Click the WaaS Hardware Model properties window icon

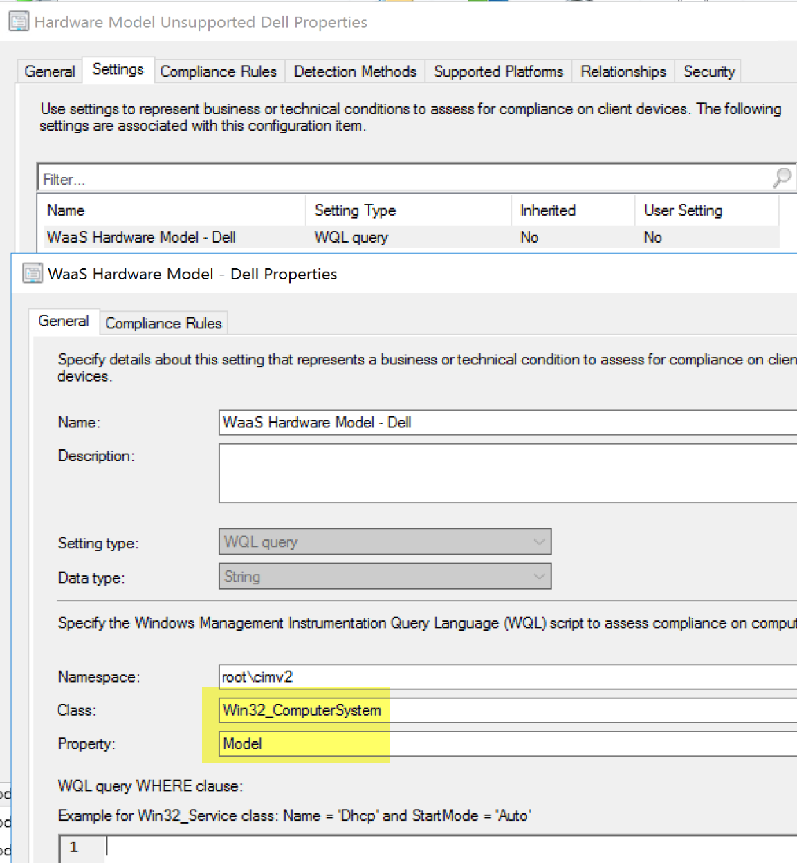point(33,274)
